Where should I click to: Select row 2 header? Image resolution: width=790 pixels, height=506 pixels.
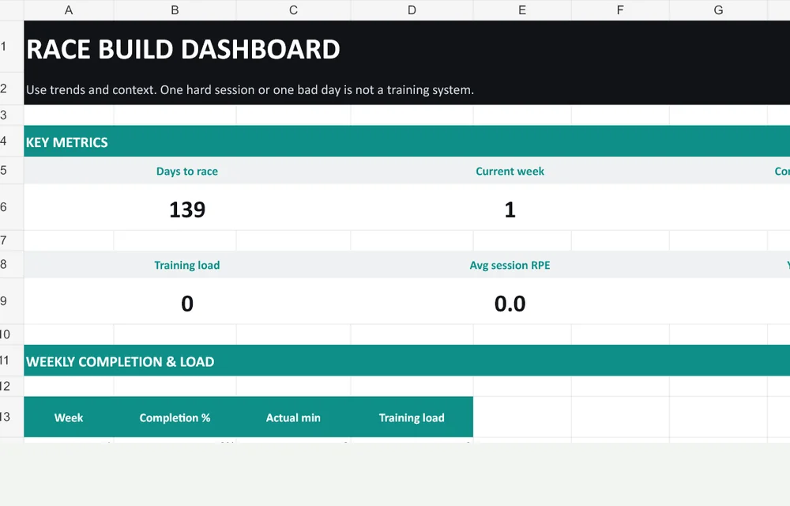point(12,89)
